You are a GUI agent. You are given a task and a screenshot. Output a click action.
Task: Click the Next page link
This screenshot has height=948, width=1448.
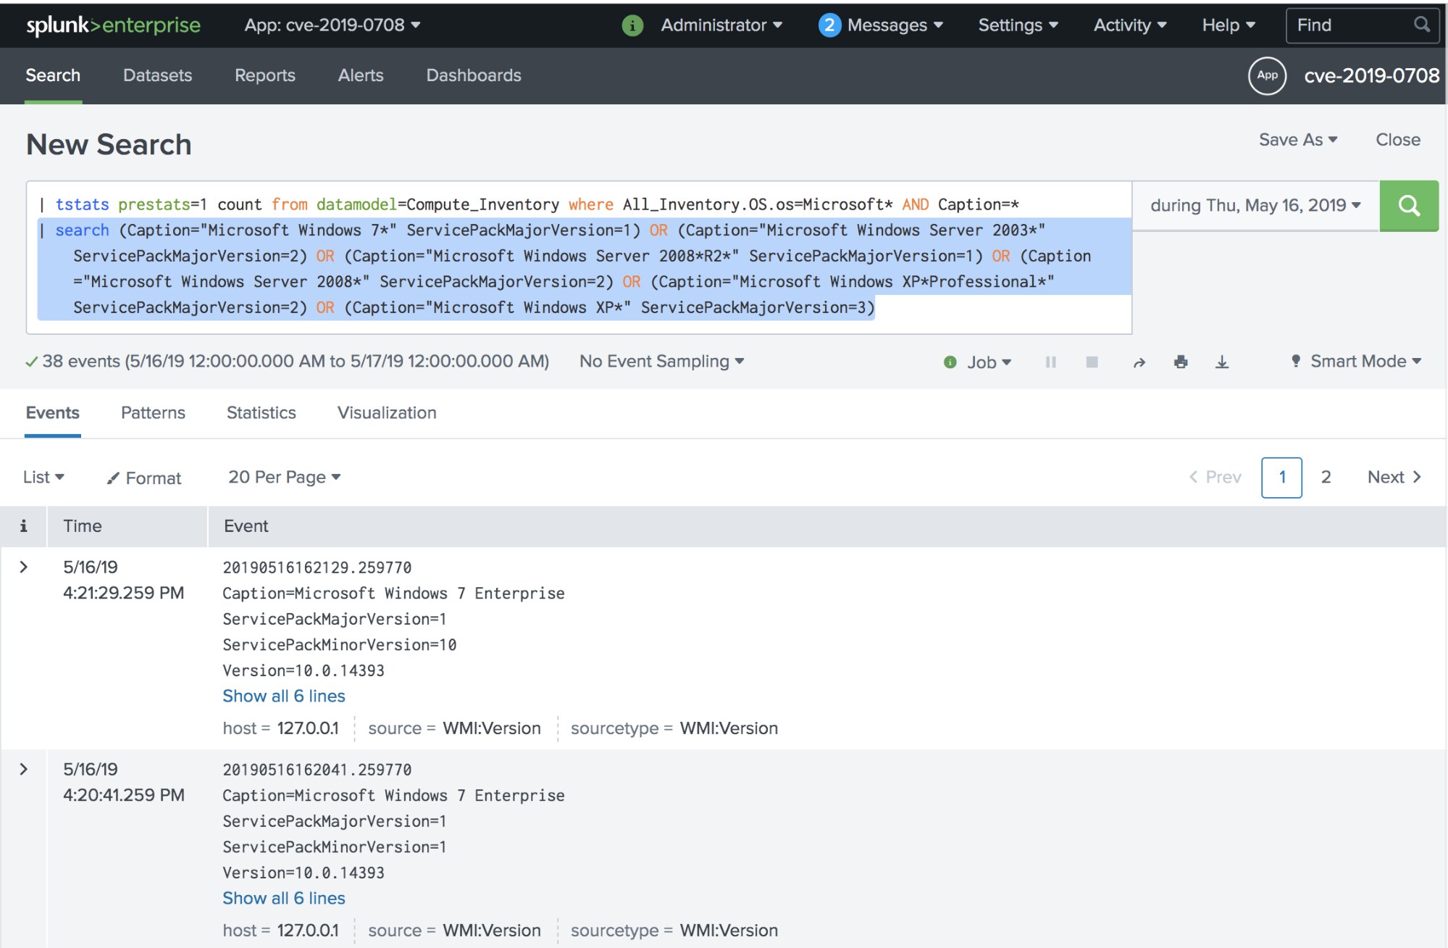1394,477
